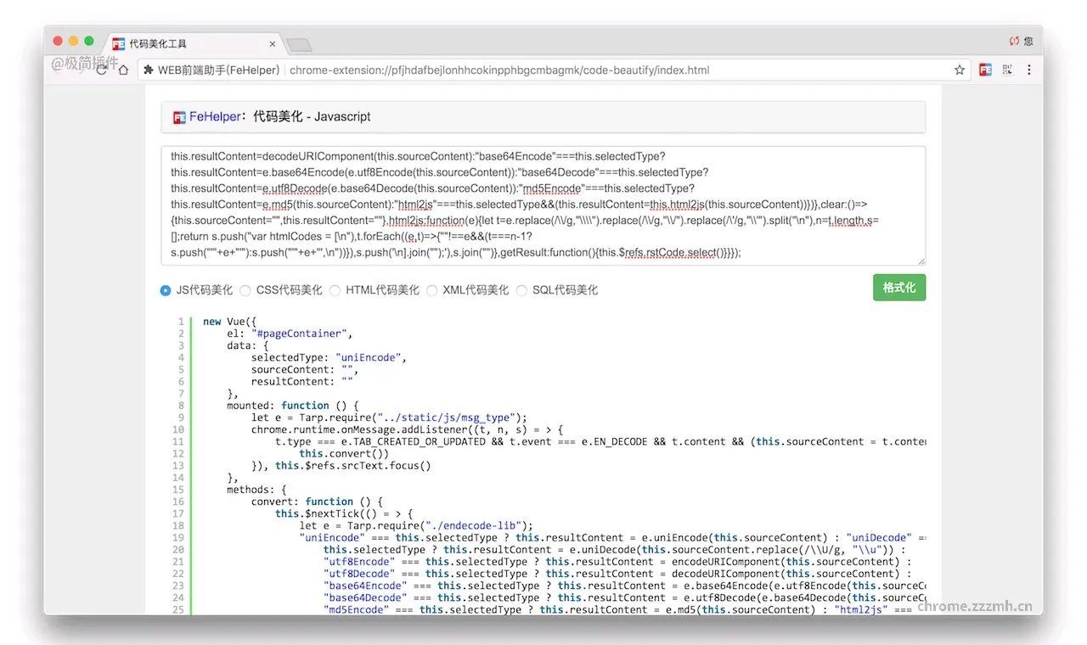
Task: Open a new tab with the tab-strip button
Action: [x=298, y=44]
